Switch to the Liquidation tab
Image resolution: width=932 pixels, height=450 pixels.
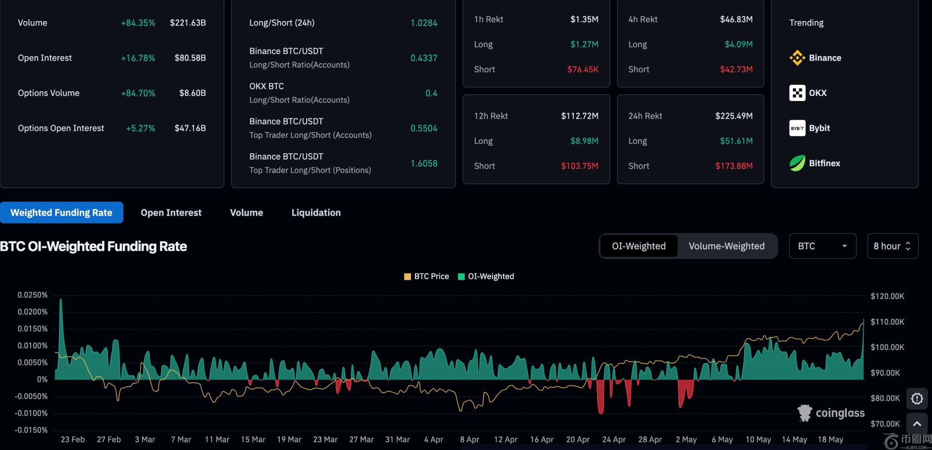click(316, 212)
